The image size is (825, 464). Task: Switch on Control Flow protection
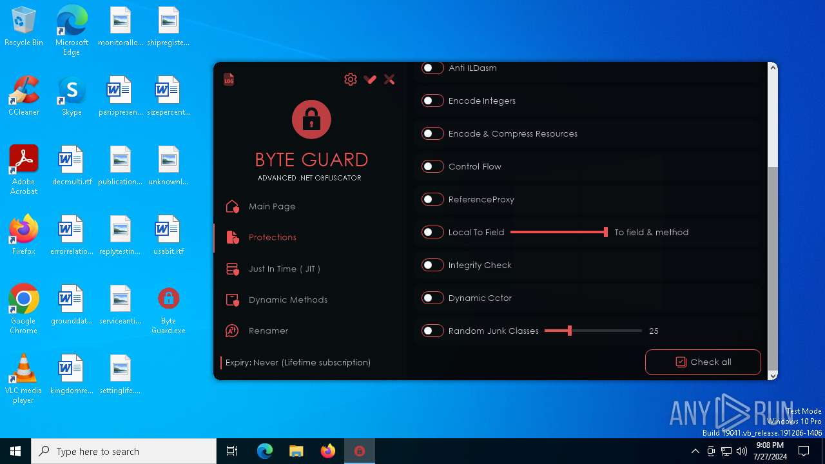[x=432, y=166]
